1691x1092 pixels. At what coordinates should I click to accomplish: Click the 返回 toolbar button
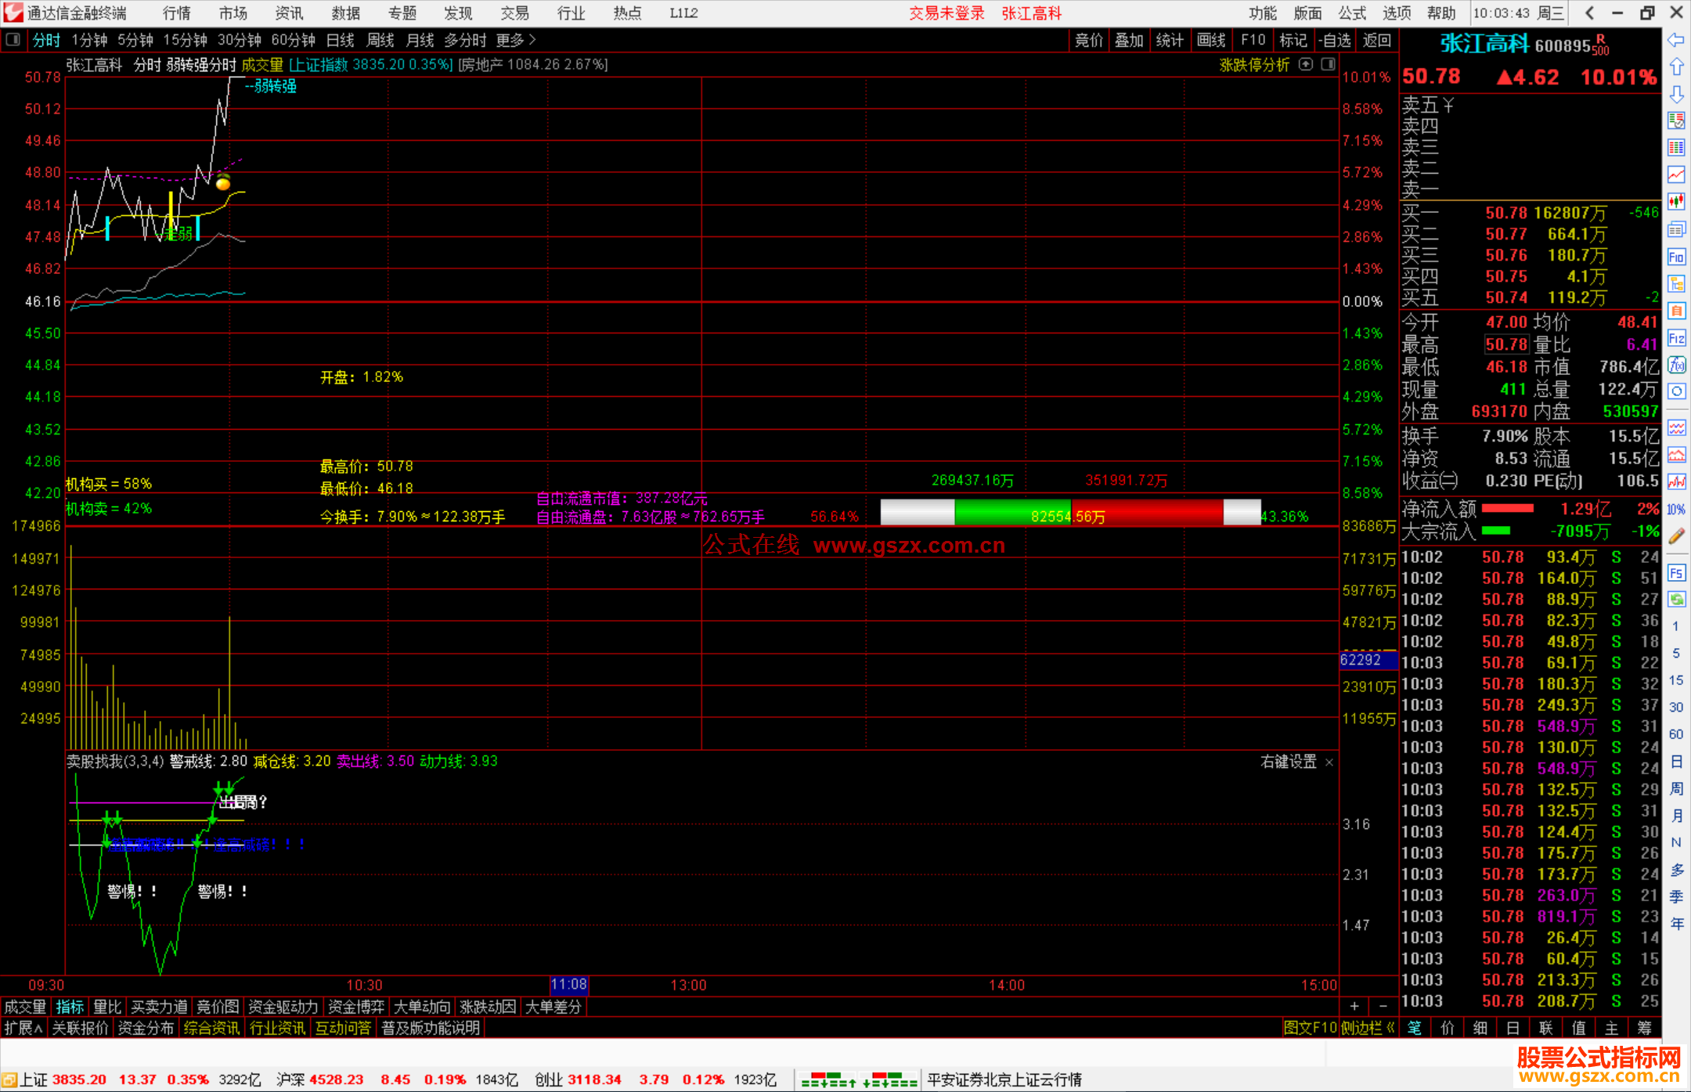click(1377, 40)
